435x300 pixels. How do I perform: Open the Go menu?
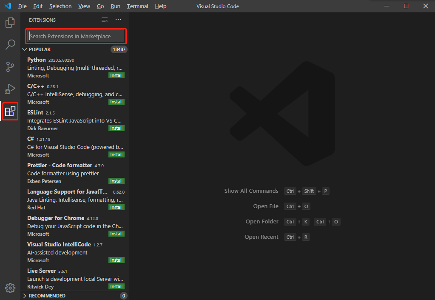coord(100,6)
